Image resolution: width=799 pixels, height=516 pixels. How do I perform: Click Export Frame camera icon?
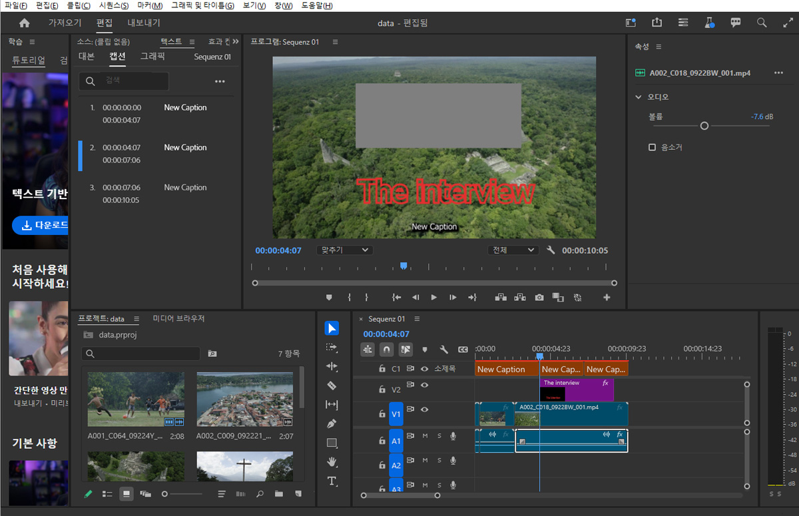pos(539,297)
